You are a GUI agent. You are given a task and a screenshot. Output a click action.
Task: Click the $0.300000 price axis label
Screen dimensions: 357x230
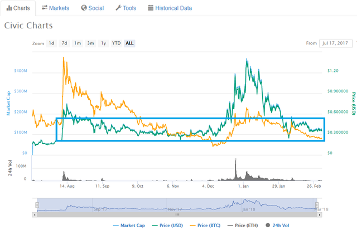click(x=338, y=133)
